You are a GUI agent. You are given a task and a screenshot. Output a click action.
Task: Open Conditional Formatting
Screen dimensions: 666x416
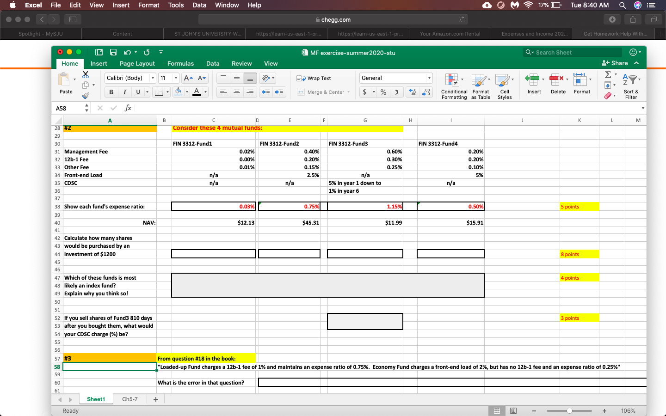[x=454, y=86]
